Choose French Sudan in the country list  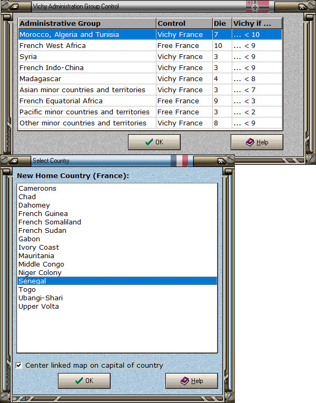point(117,231)
